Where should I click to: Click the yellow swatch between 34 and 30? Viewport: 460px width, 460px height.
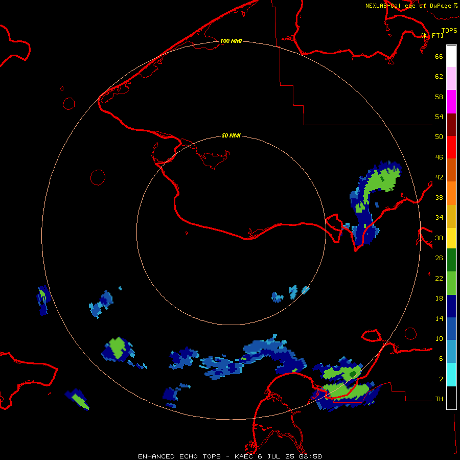(451, 238)
